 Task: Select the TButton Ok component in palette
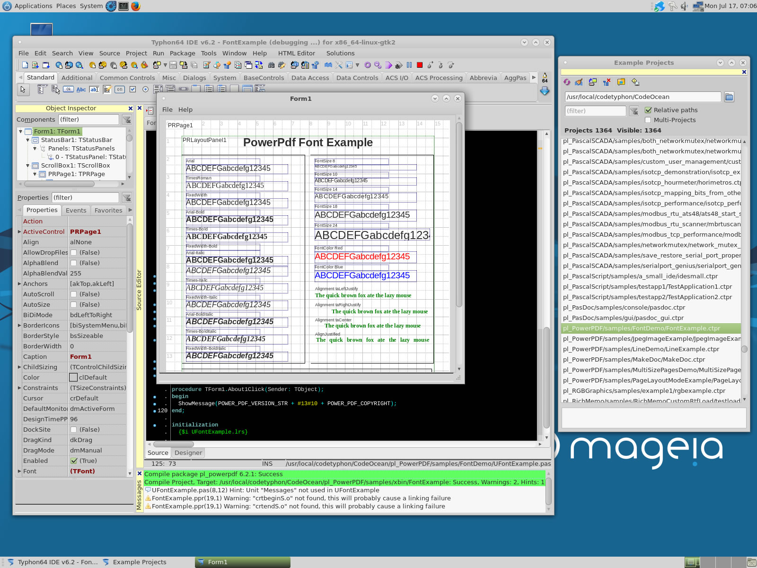69,89
